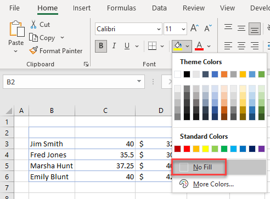The width and height of the screenshot is (270, 199).
Task: Click the Paste clipboard icon
Action: (x=17, y=29)
